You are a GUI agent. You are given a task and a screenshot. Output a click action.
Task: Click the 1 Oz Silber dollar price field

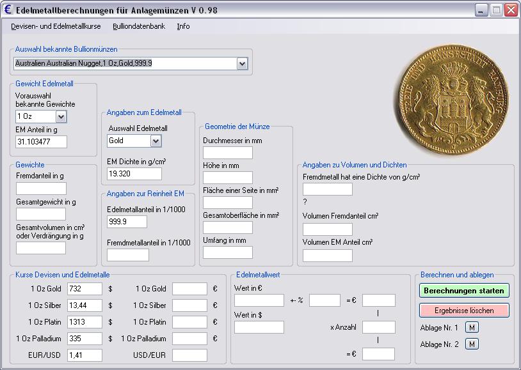click(x=84, y=305)
